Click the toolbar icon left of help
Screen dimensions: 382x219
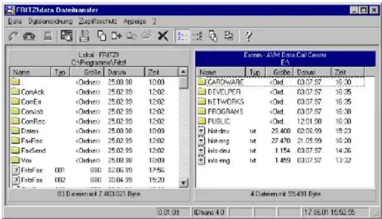tap(228, 36)
